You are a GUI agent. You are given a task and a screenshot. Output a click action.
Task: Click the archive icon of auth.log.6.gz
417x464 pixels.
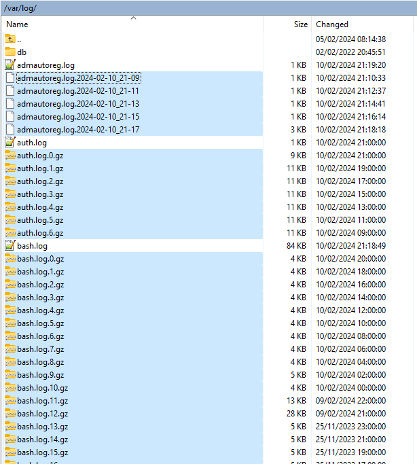coord(10,233)
